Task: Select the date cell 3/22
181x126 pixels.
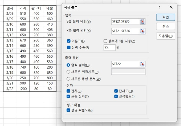Action: point(10,89)
